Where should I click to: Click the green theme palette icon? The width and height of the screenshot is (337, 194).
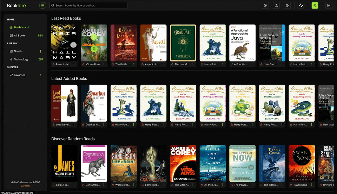tap(315, 5)
